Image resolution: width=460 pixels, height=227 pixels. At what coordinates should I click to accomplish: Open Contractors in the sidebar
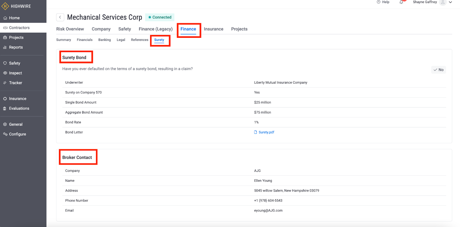click(19, 28)
